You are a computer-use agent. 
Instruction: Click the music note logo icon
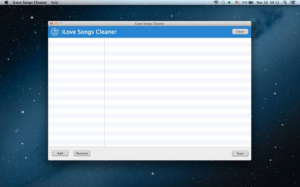point(55,32)
